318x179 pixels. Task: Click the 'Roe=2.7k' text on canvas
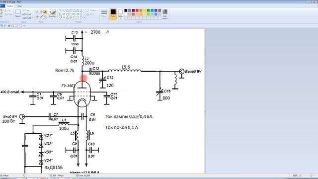click(x=65, y=71)
